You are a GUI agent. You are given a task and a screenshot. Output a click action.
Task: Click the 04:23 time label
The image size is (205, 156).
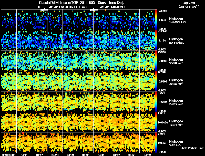point(55,155)
